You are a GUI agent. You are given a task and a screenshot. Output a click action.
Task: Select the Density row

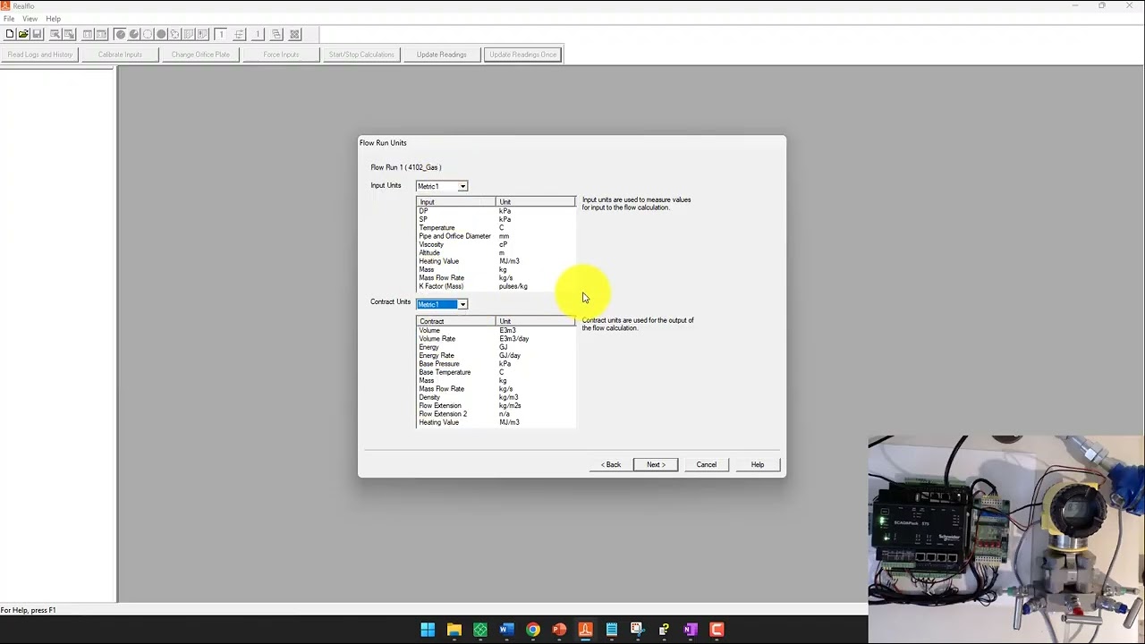pyautogui.click(x=496, y=397)
